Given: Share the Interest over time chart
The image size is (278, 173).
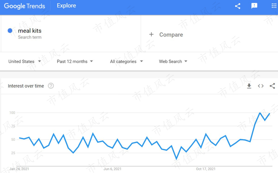Looking at the screenshot, I should click(272, 86).
